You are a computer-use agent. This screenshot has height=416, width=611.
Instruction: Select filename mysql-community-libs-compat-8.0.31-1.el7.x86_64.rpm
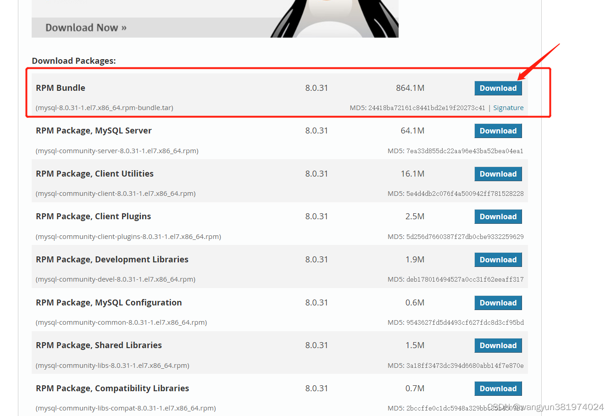[x=126, y=408]
